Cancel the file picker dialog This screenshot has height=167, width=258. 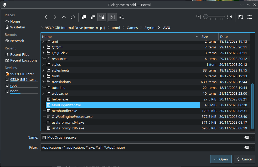click(245, 159)
